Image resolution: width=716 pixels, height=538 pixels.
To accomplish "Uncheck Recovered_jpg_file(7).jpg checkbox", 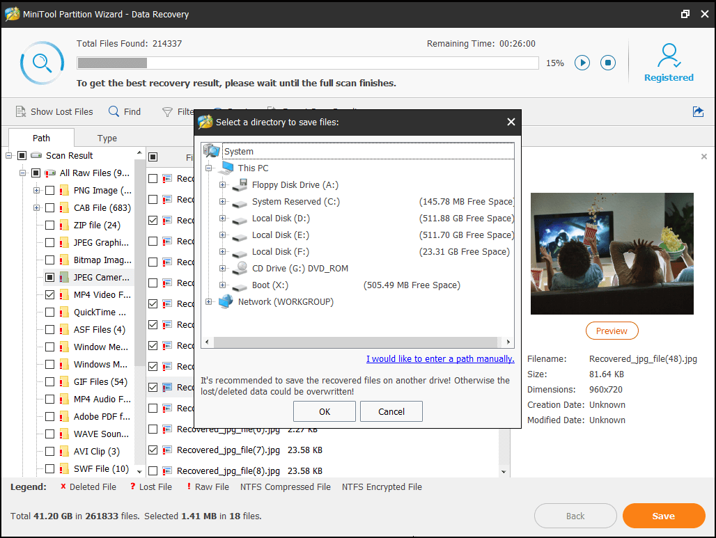I will pyautogui.click(x=153, y=450).
